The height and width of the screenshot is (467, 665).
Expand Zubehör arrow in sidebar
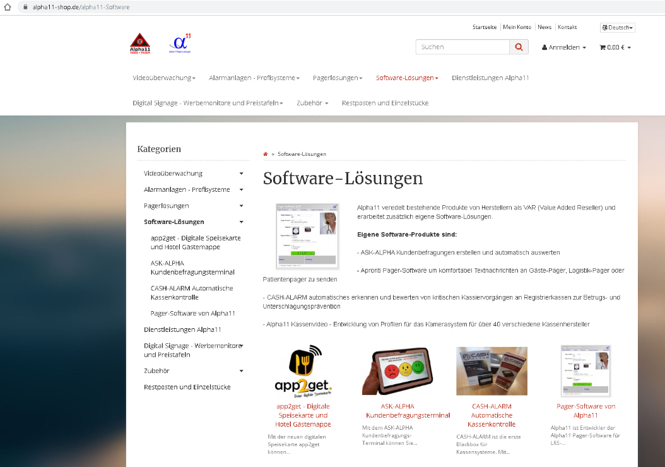click(241, 370)
